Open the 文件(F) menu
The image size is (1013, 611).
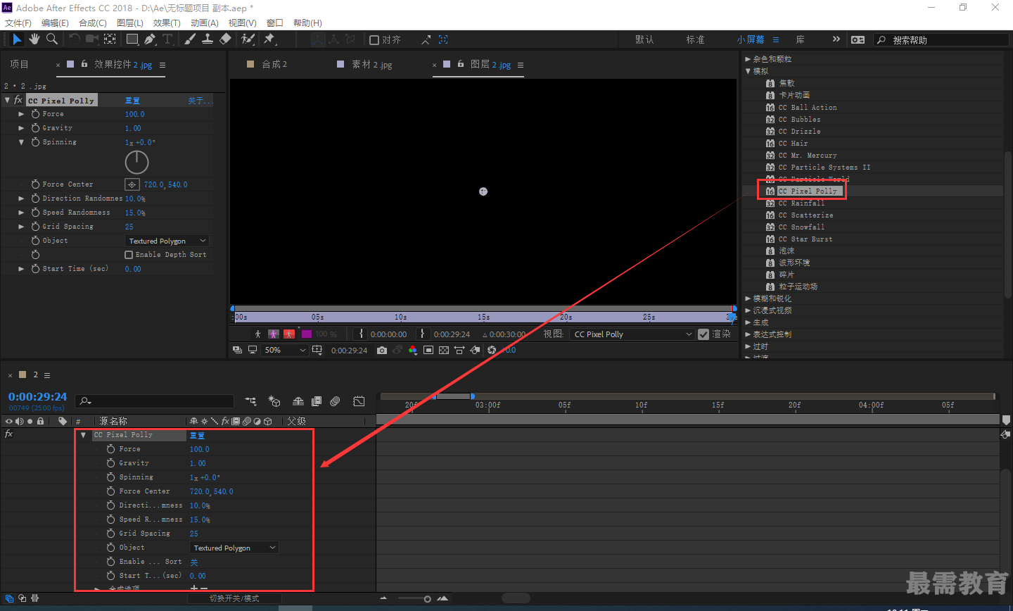point(18,23)
